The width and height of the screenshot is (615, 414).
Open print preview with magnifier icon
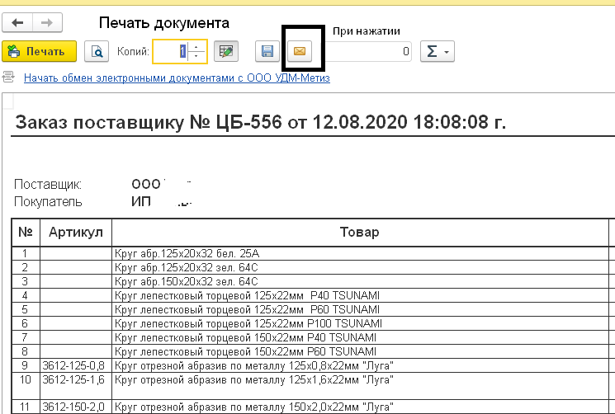(x=97, y=52)
